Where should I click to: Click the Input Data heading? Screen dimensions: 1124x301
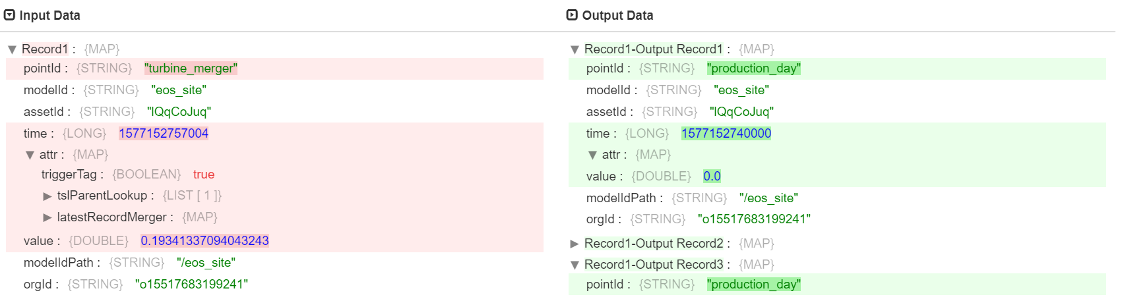pyautogui.click(x=49, y=15)
